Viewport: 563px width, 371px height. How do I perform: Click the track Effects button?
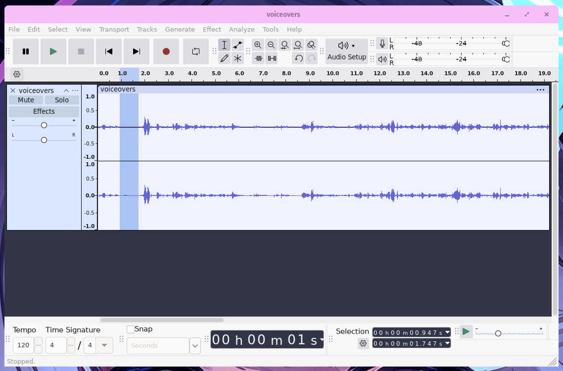click(44, 111)
